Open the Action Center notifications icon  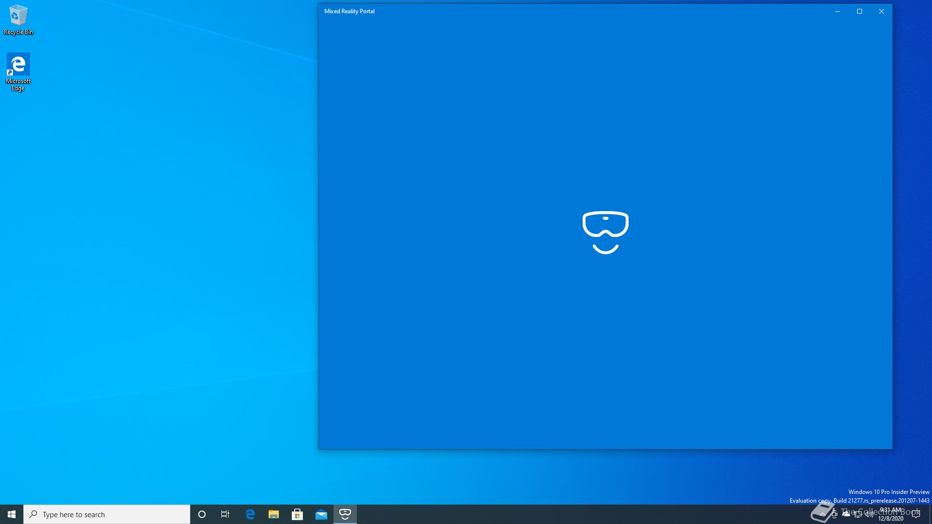916,514
